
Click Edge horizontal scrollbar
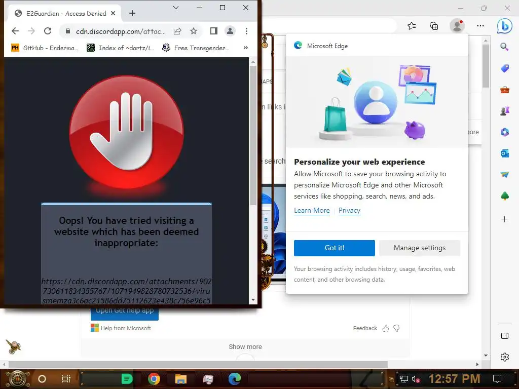click(x=198, y=365)
